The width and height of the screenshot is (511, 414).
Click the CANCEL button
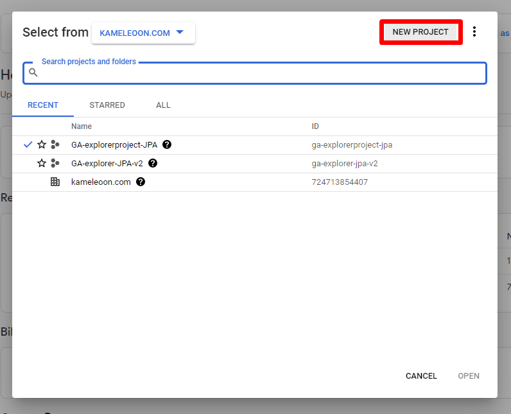pyautogui.click(x=421, y=376)
